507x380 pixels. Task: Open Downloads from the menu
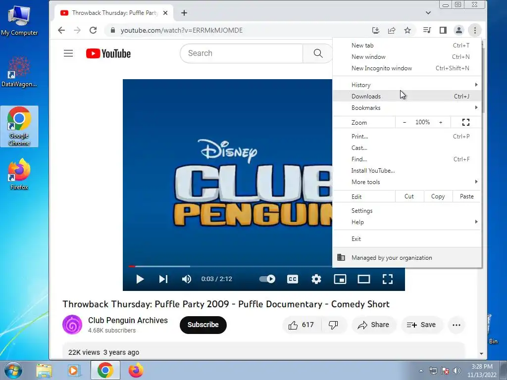click(407, 96)
